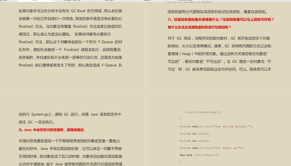This screenshot has height=166, width=291.
Task: Click the red line '有什么办法主动通知虚拟机进行垃圾回收？'
Action: click(x=200, y=27)
